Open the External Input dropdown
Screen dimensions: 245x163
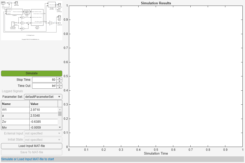point(43,133)
